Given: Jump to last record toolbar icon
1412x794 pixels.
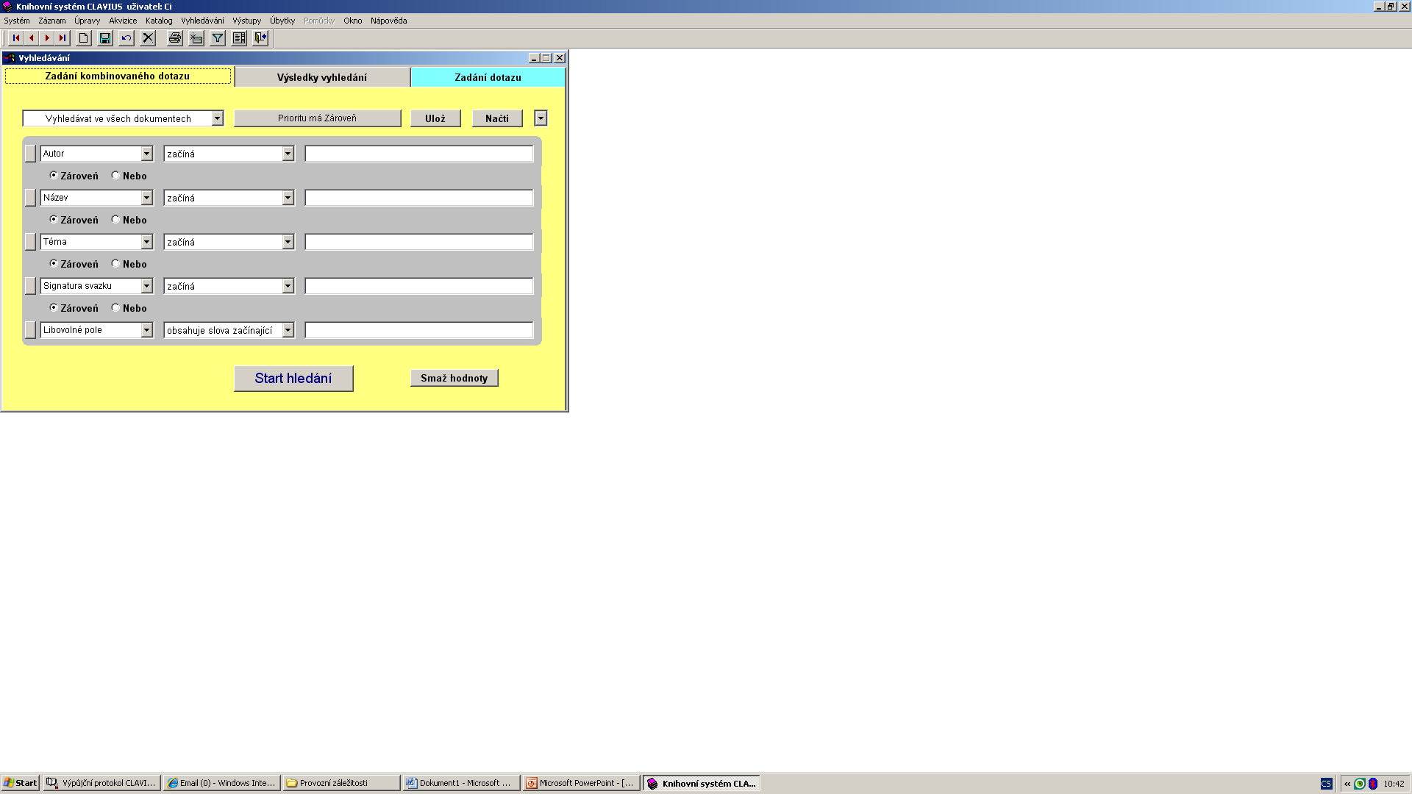Looking at the screenshot, I should pos(63,38).
